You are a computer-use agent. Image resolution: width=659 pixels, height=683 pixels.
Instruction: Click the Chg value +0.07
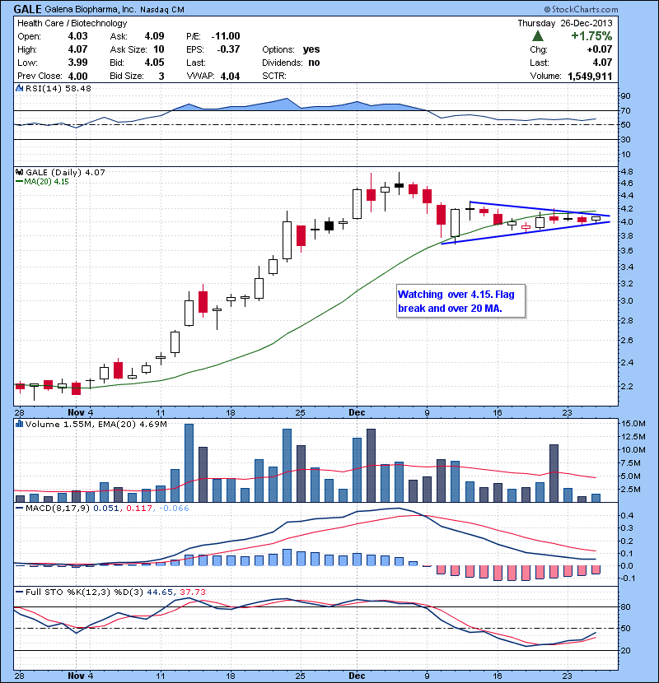pos(600,49)
